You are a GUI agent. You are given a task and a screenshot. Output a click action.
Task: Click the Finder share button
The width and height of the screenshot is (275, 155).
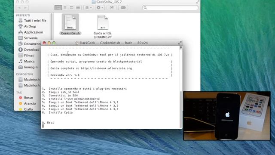pyautogui.click(x=112, y=8)
